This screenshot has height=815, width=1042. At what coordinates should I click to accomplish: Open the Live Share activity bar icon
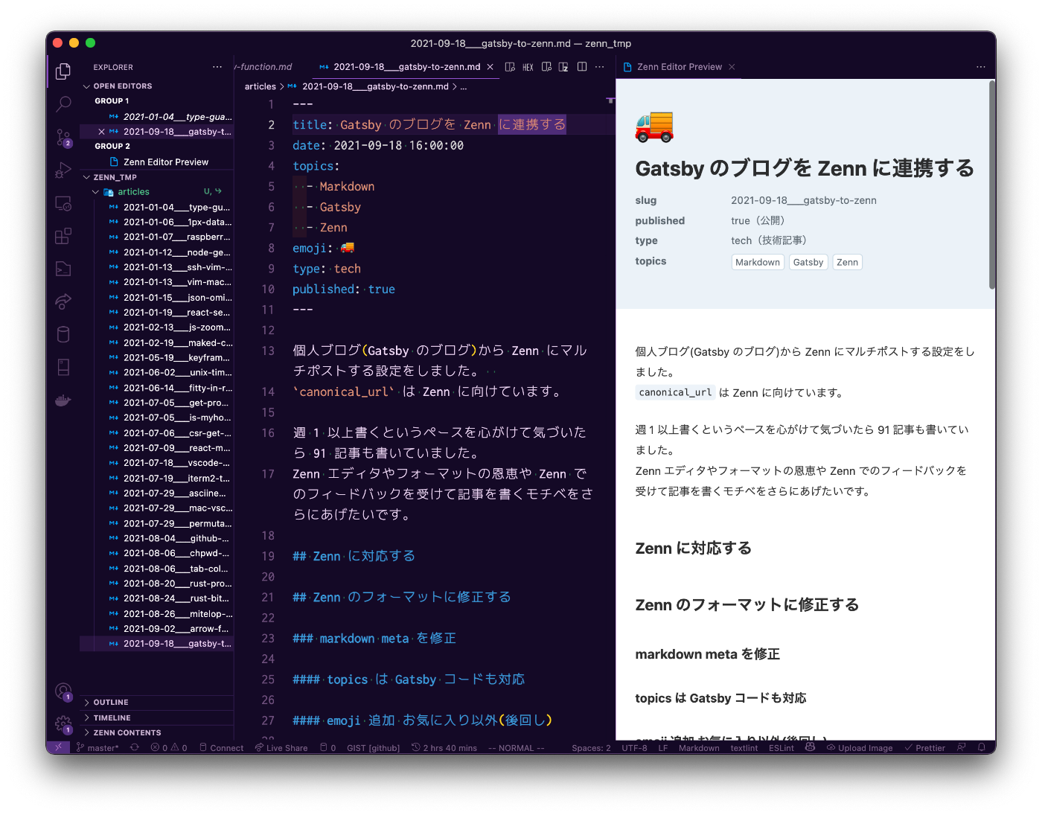[x=63, y=301]
